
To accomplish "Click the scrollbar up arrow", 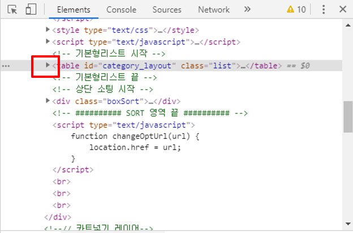I will pyautogui.click(x=348, y=25).
